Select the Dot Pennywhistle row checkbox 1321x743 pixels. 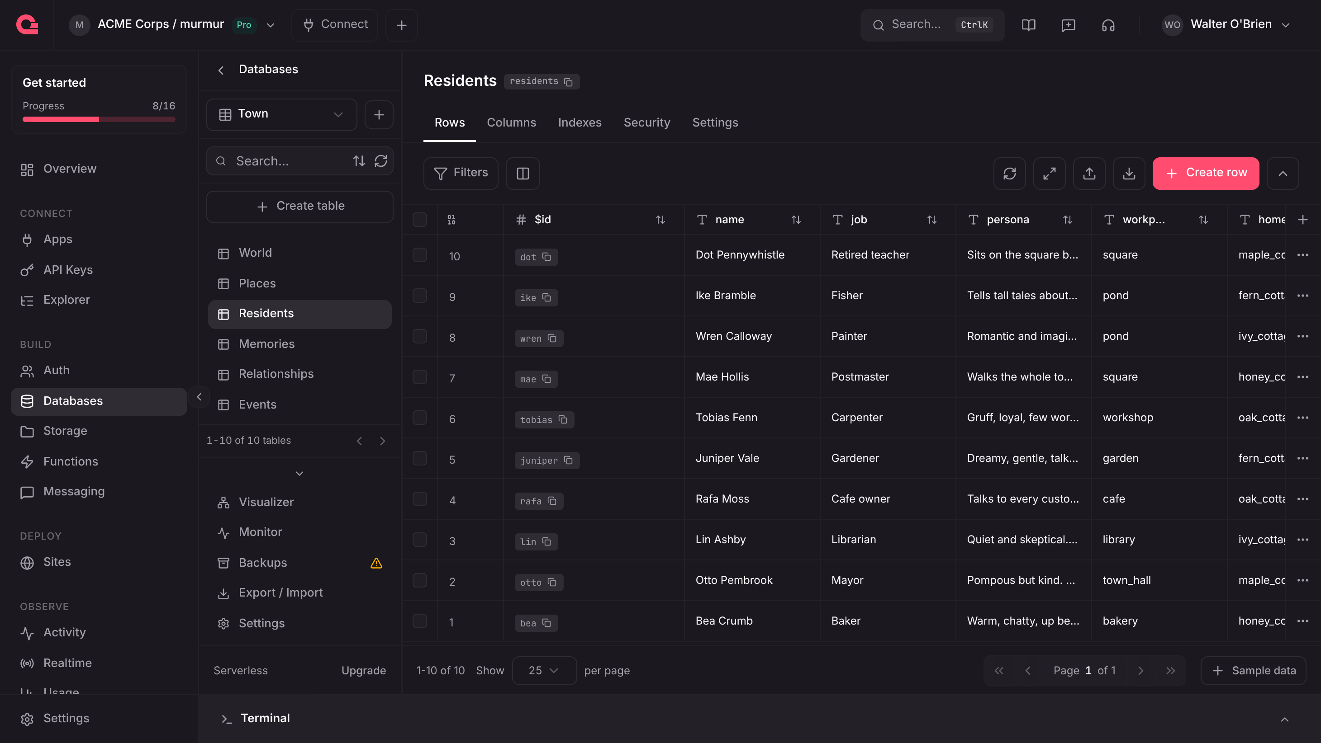[x=419, y=254]
